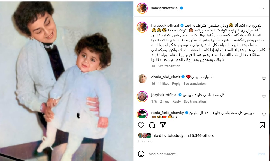Like rania_farid_shawky's comment heart
270x161 pixels.
[x=264, y=114]
